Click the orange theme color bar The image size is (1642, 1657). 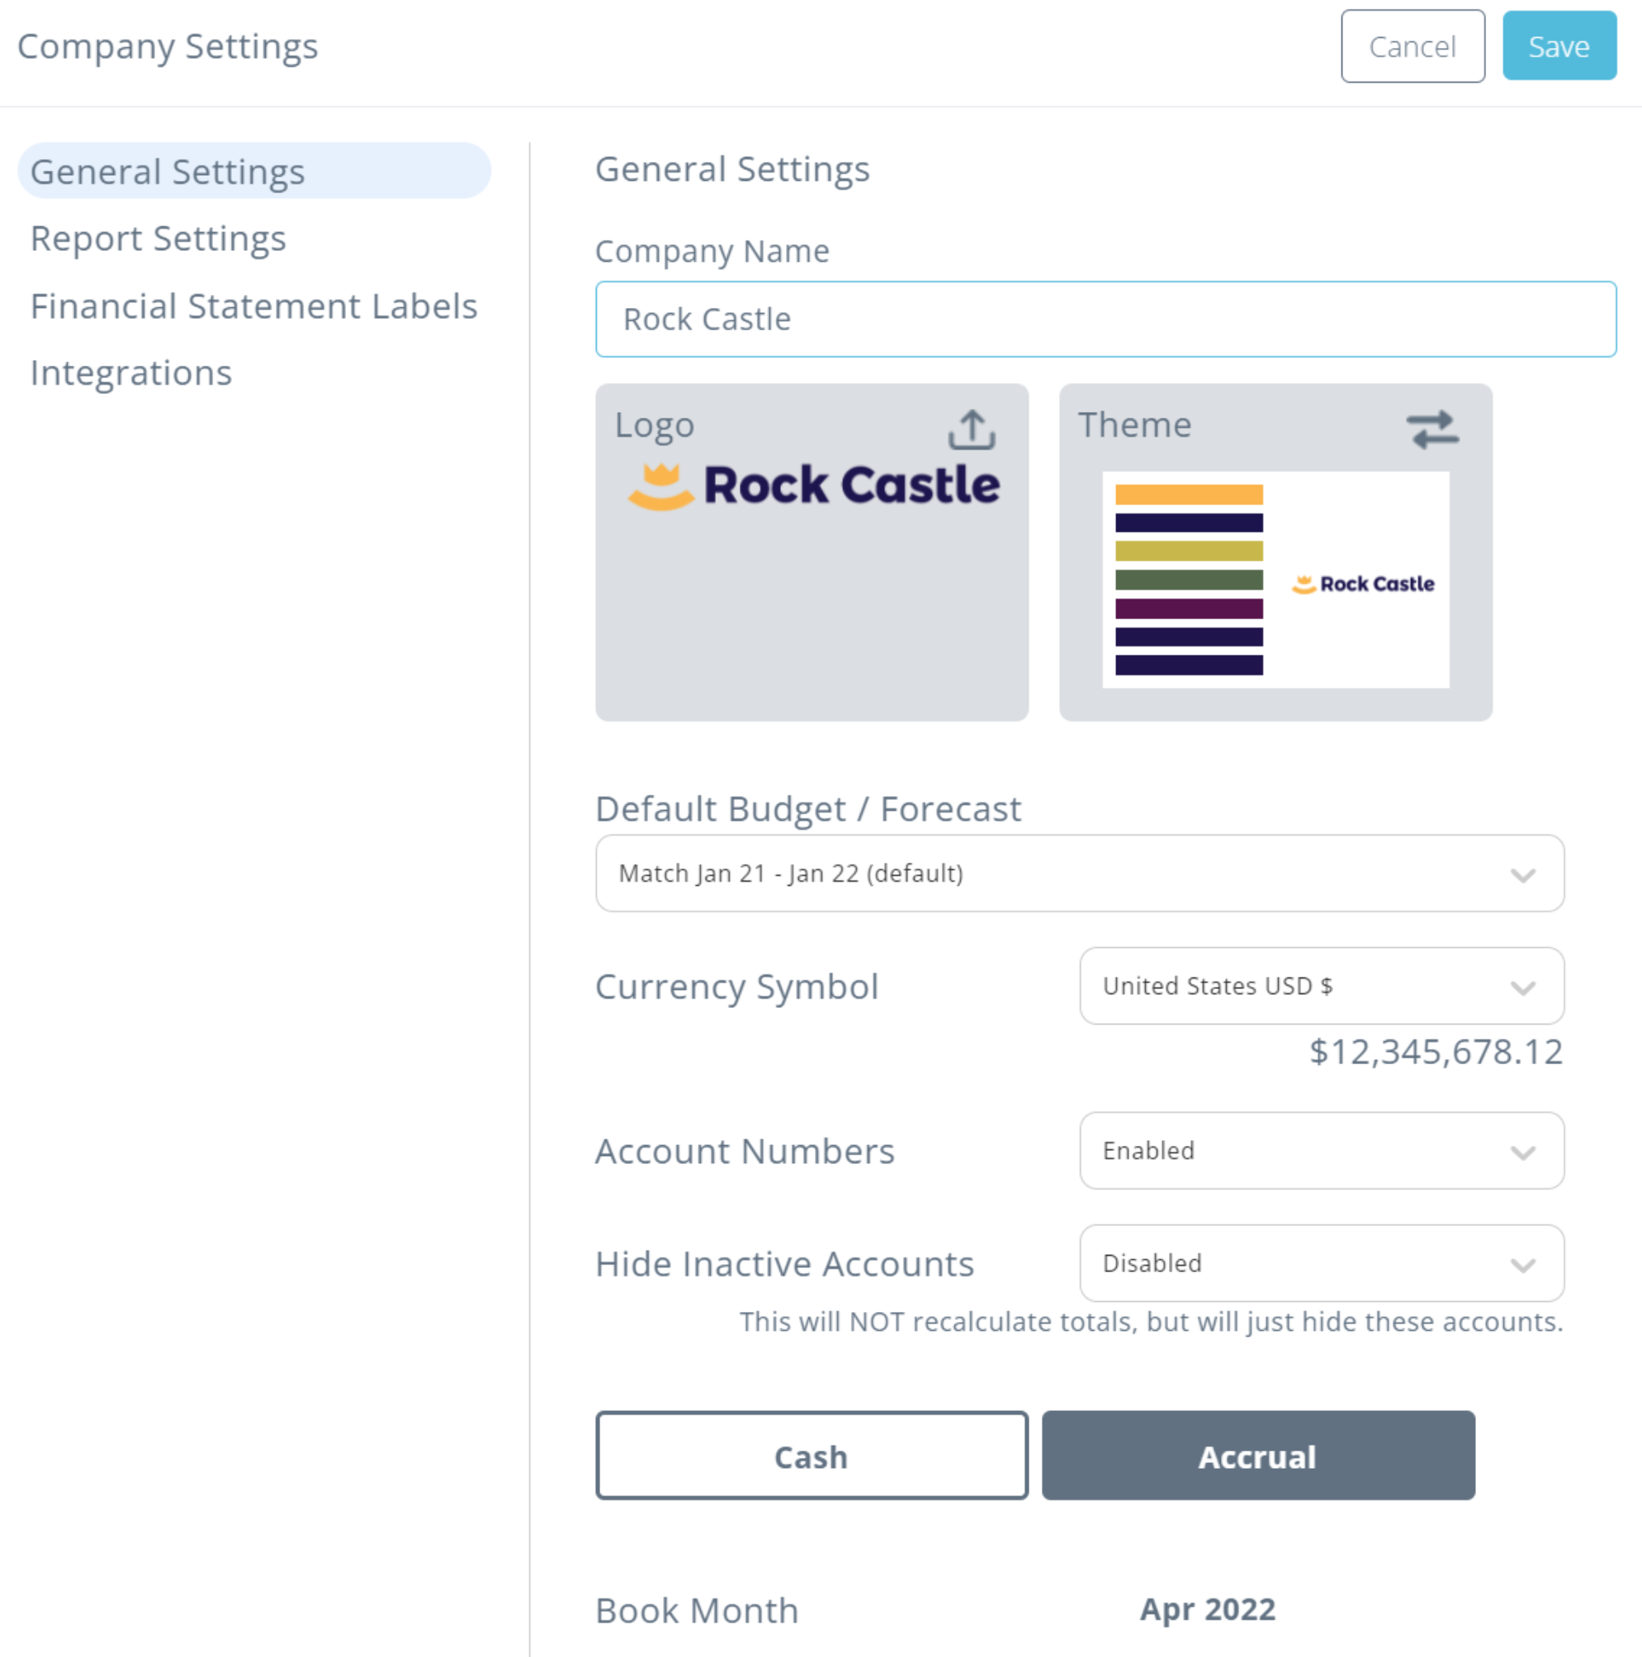tap(1189, 495)
